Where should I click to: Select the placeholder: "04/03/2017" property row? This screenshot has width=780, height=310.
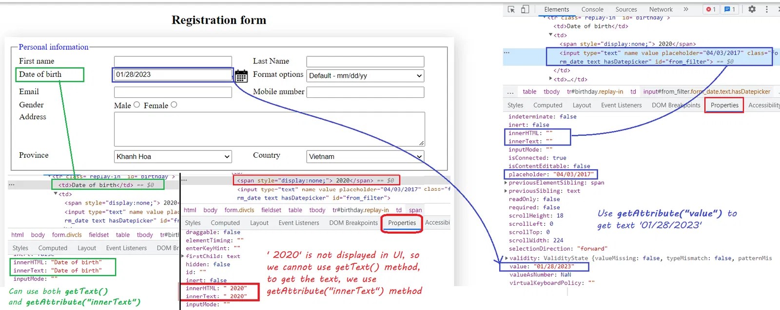551,174
